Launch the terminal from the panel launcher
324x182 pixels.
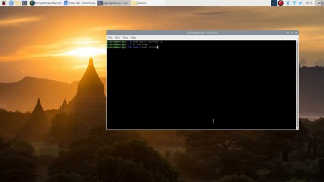click(24, 3)
